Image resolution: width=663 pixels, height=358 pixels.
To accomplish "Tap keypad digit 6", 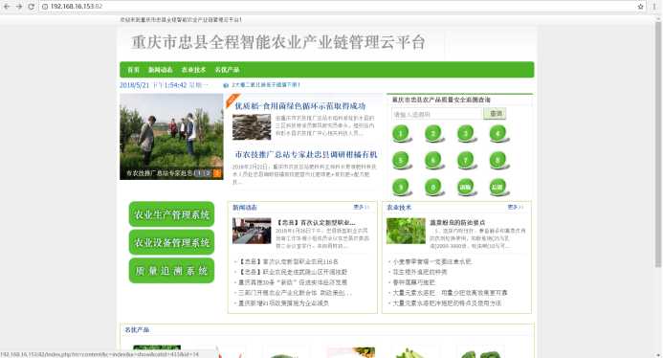I will (433, 161).
